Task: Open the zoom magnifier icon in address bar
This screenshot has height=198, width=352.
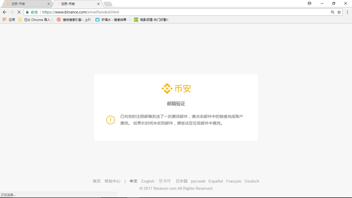Action: coord(332,12)
